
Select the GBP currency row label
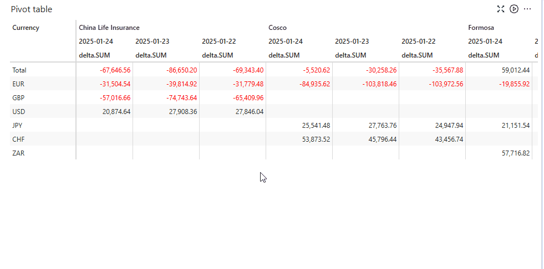point(18,98)
